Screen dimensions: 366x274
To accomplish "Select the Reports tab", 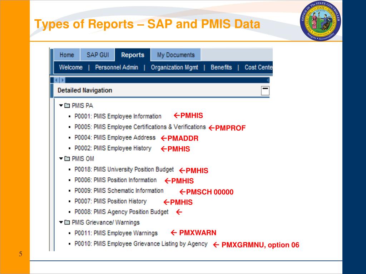I will [x=133, y=55].
